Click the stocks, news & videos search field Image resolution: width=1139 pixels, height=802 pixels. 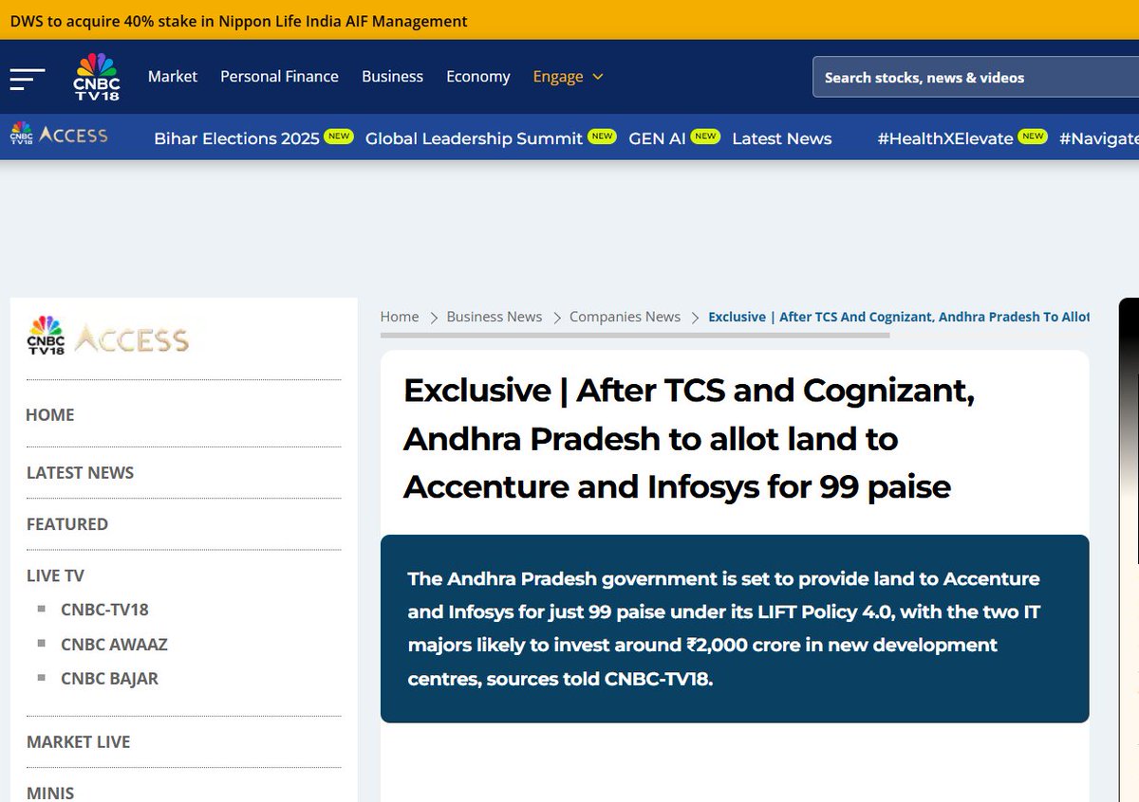(x=976, y=78)
